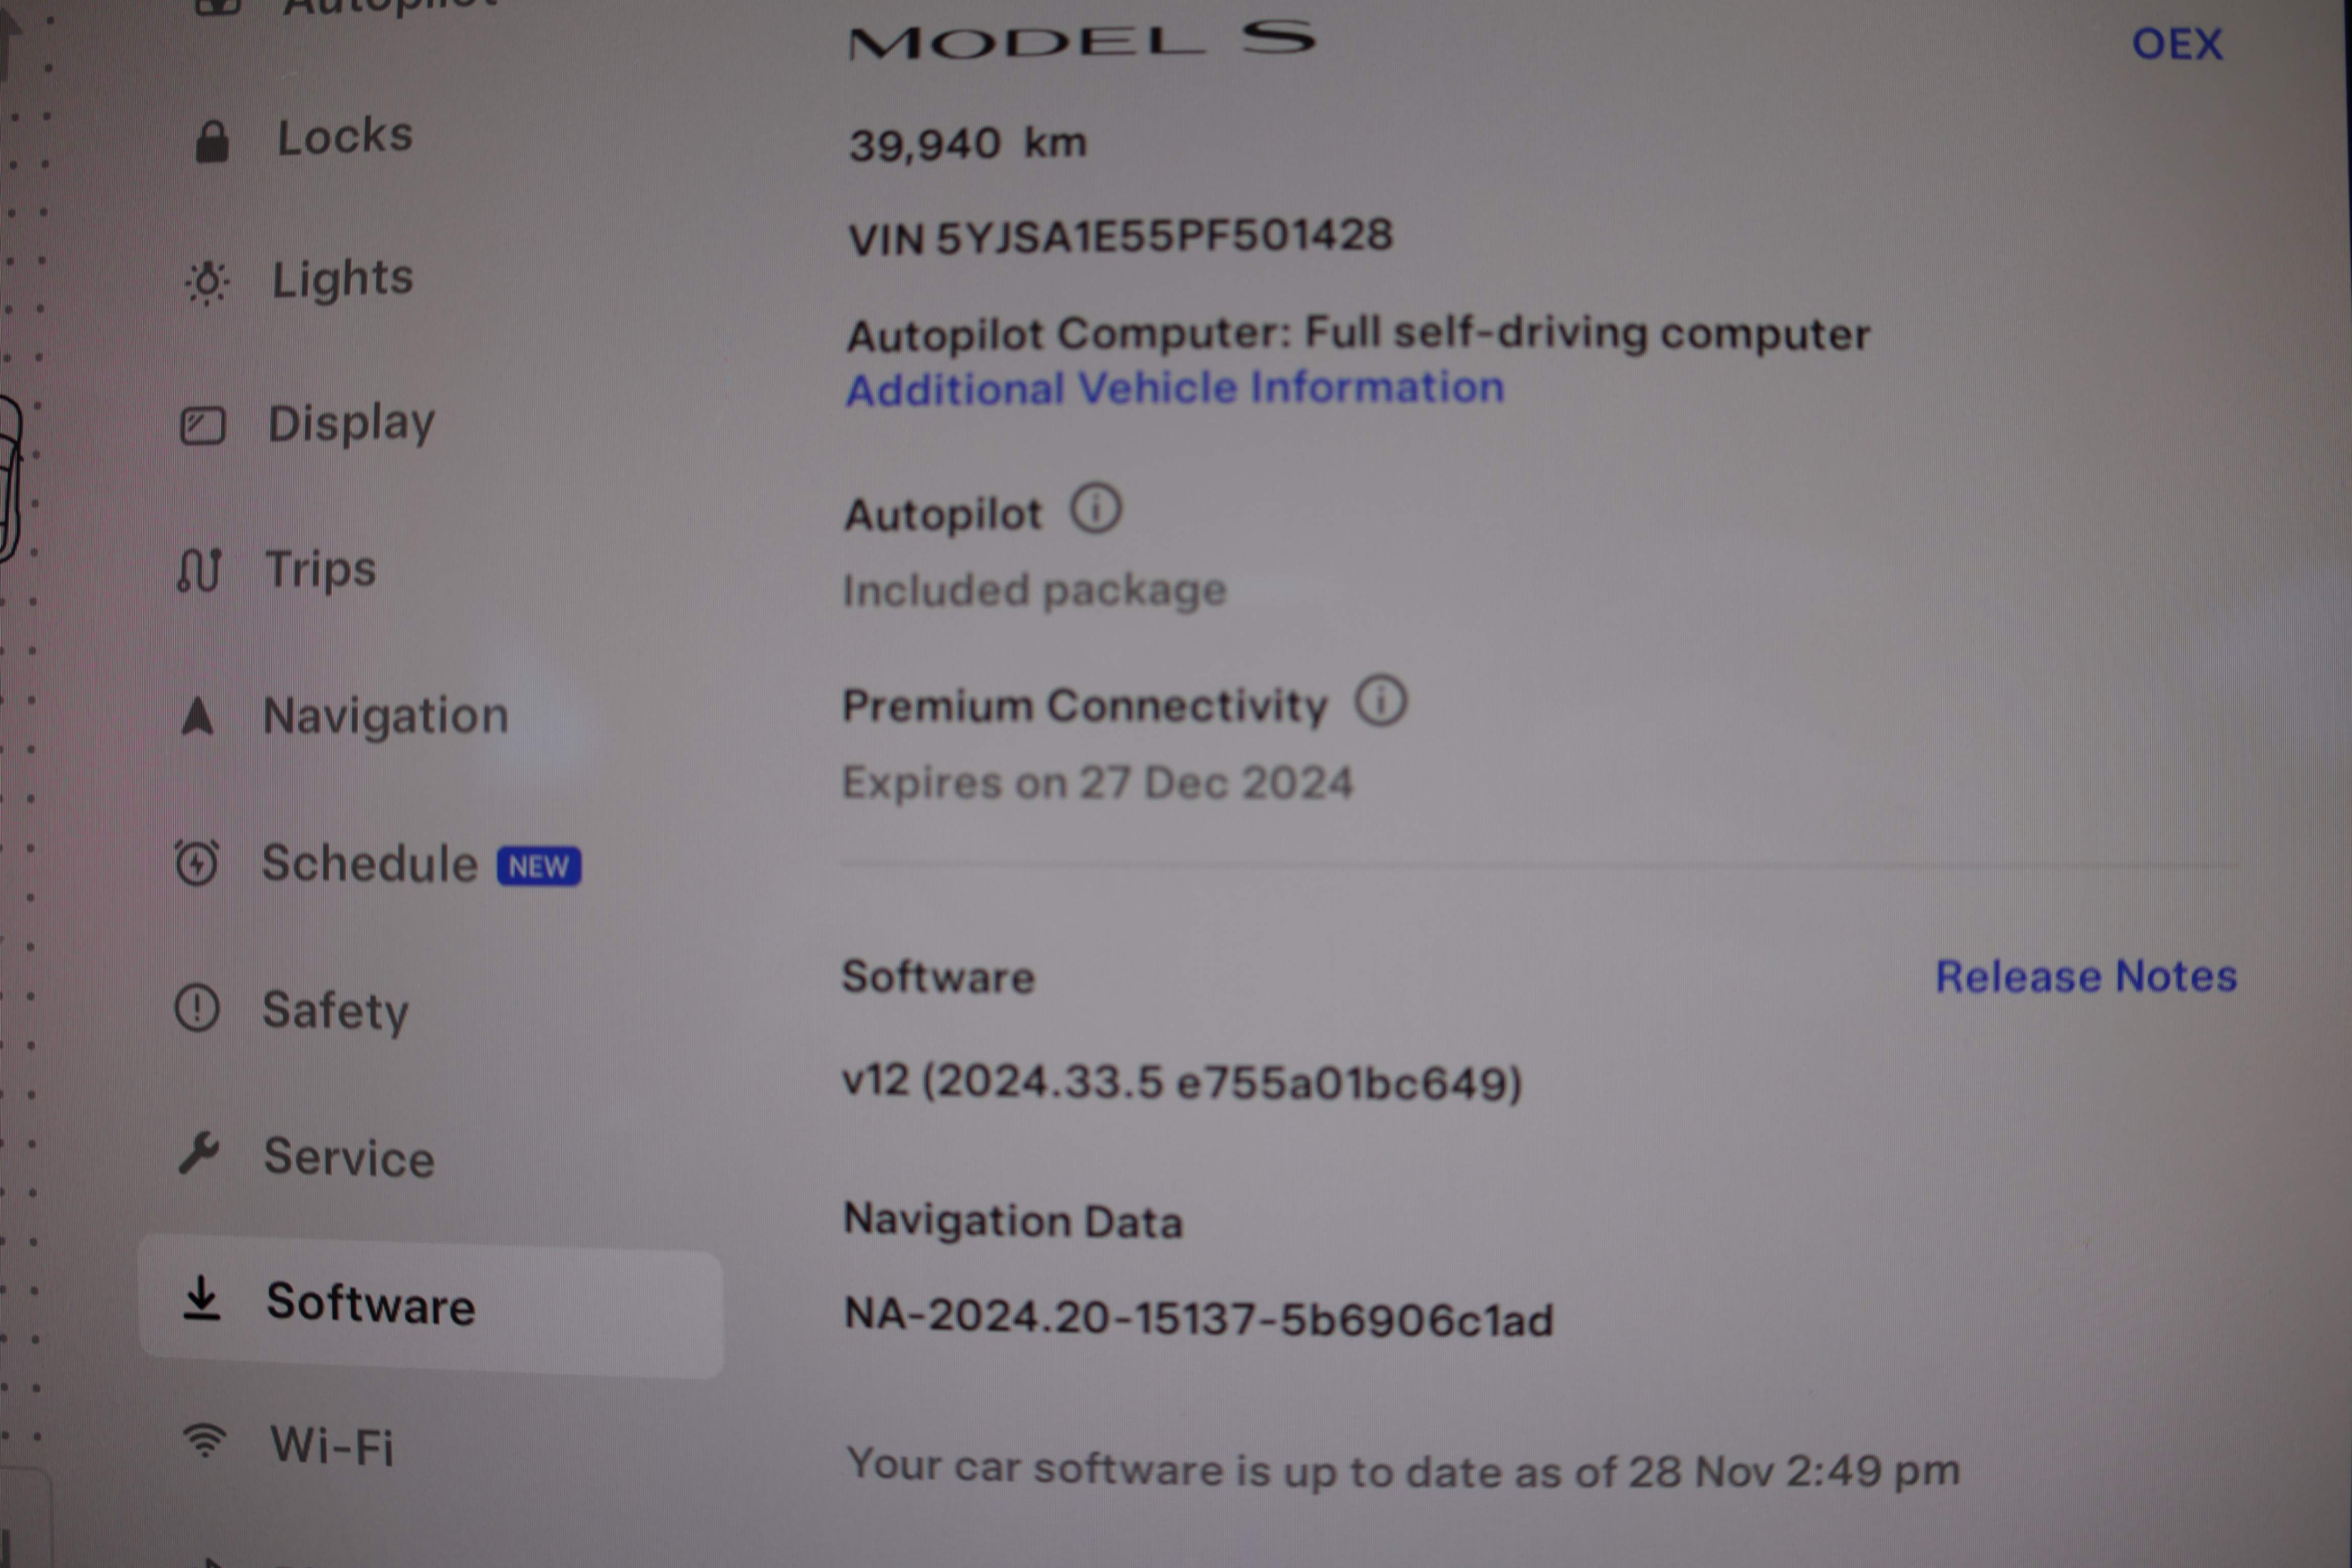
Task: Tap the Schedule clock icon
Action: (x=196, y=863)
